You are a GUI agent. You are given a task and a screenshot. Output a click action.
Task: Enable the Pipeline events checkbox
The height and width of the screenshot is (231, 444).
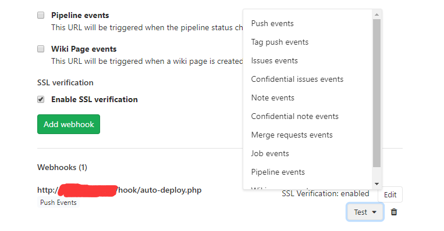(41, 15)
